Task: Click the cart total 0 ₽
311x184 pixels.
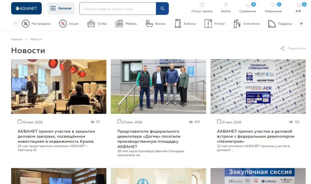Action: [298, 11]
